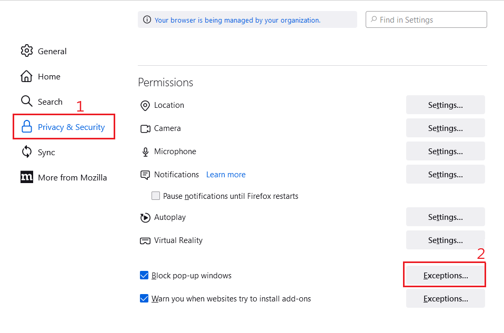504x333 pixels.
Task: Click the Microphone permission icon
Action: (145, 152)
